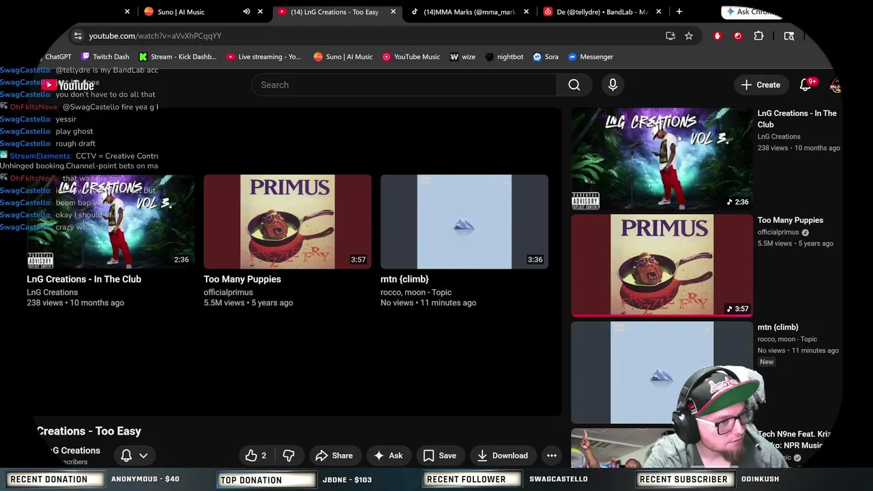Click the Download button
This screenshot has height=491, width=873.
(x=502, y=456)
